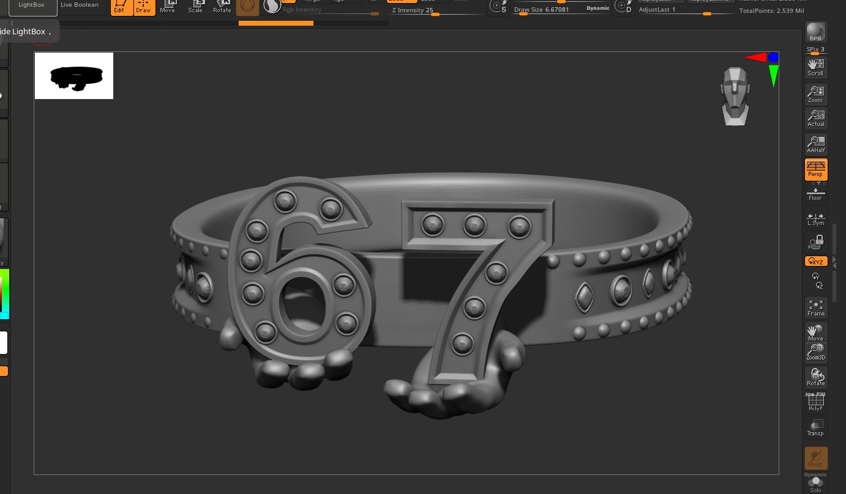Switch to Scale gizmo mode
Viewport: 846px width, 494px height.
[195, 7]
